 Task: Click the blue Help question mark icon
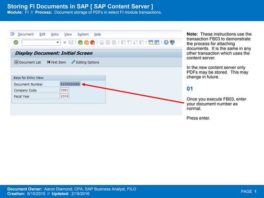(166, 42)
